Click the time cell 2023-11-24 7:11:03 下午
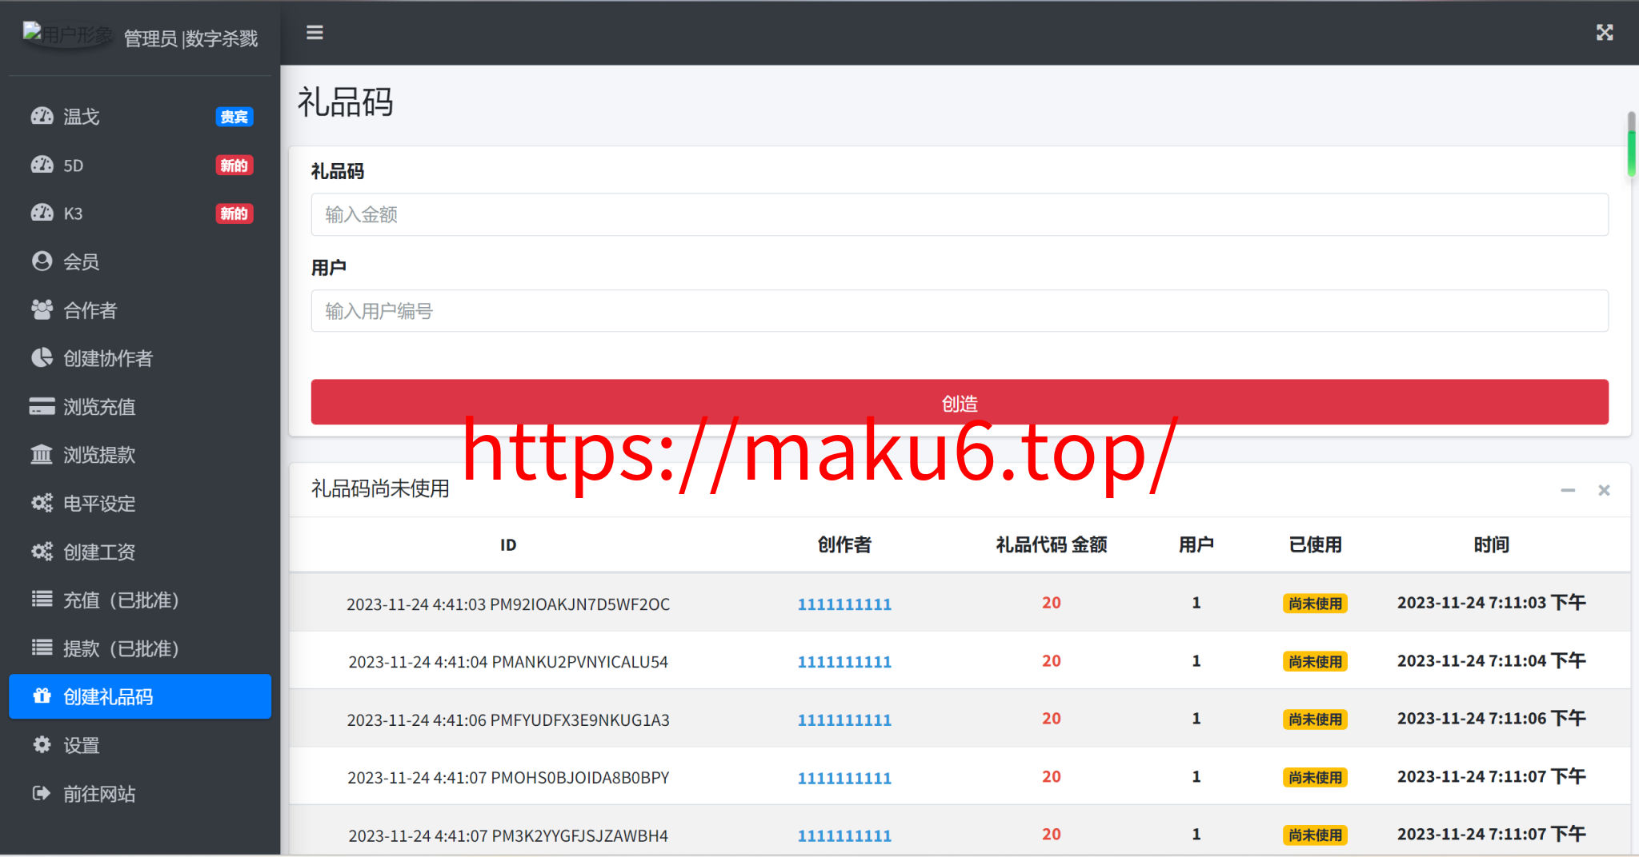 click(1491, 602)
